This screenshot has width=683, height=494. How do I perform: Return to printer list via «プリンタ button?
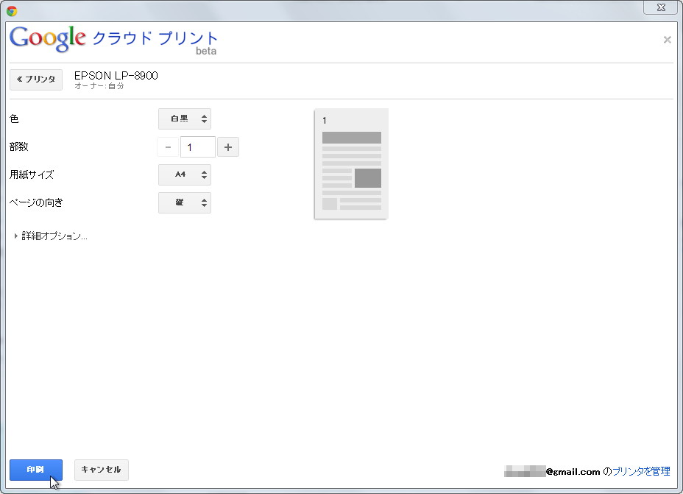(x=35, y=80)
